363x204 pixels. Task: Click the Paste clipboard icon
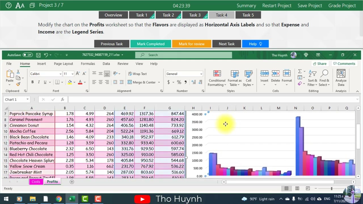(10, 74)
